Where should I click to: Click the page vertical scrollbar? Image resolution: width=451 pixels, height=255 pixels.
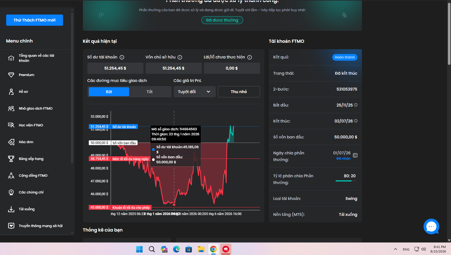point(449,34)
